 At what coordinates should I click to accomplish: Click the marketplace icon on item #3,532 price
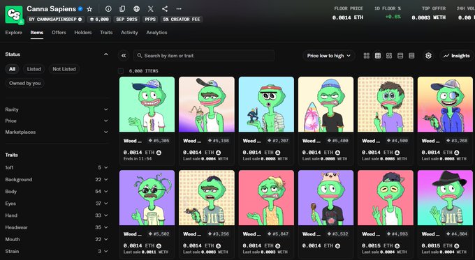[337, 246]
